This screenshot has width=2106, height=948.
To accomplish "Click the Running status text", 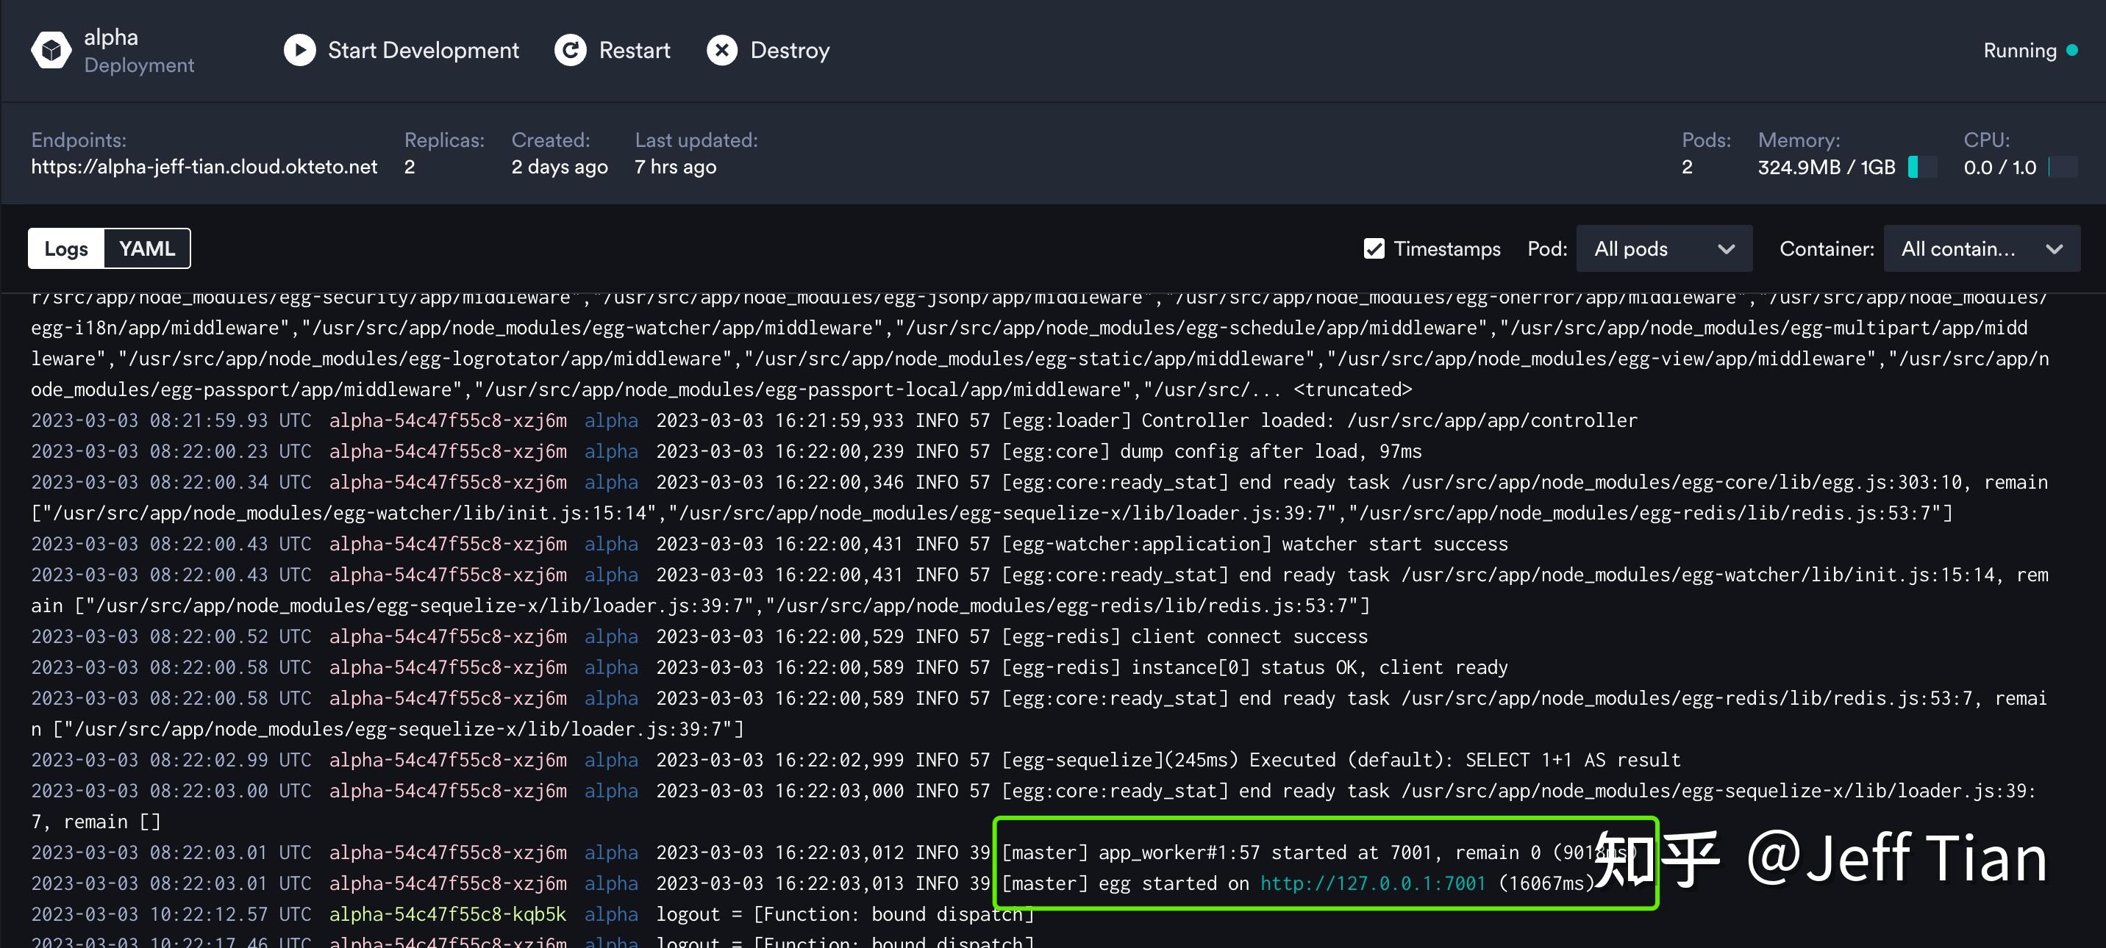I will tap(2019, 51).
